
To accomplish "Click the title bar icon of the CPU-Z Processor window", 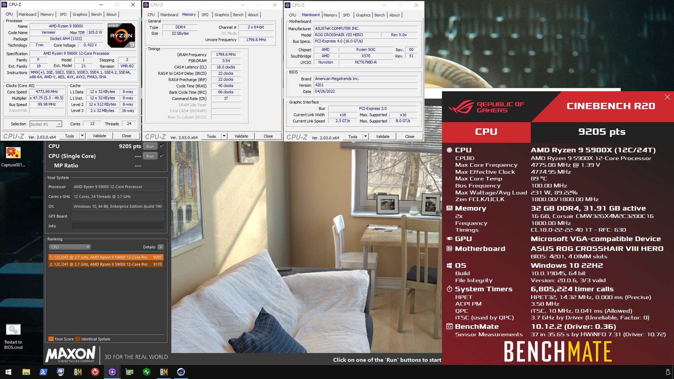I will coord(5,5).
